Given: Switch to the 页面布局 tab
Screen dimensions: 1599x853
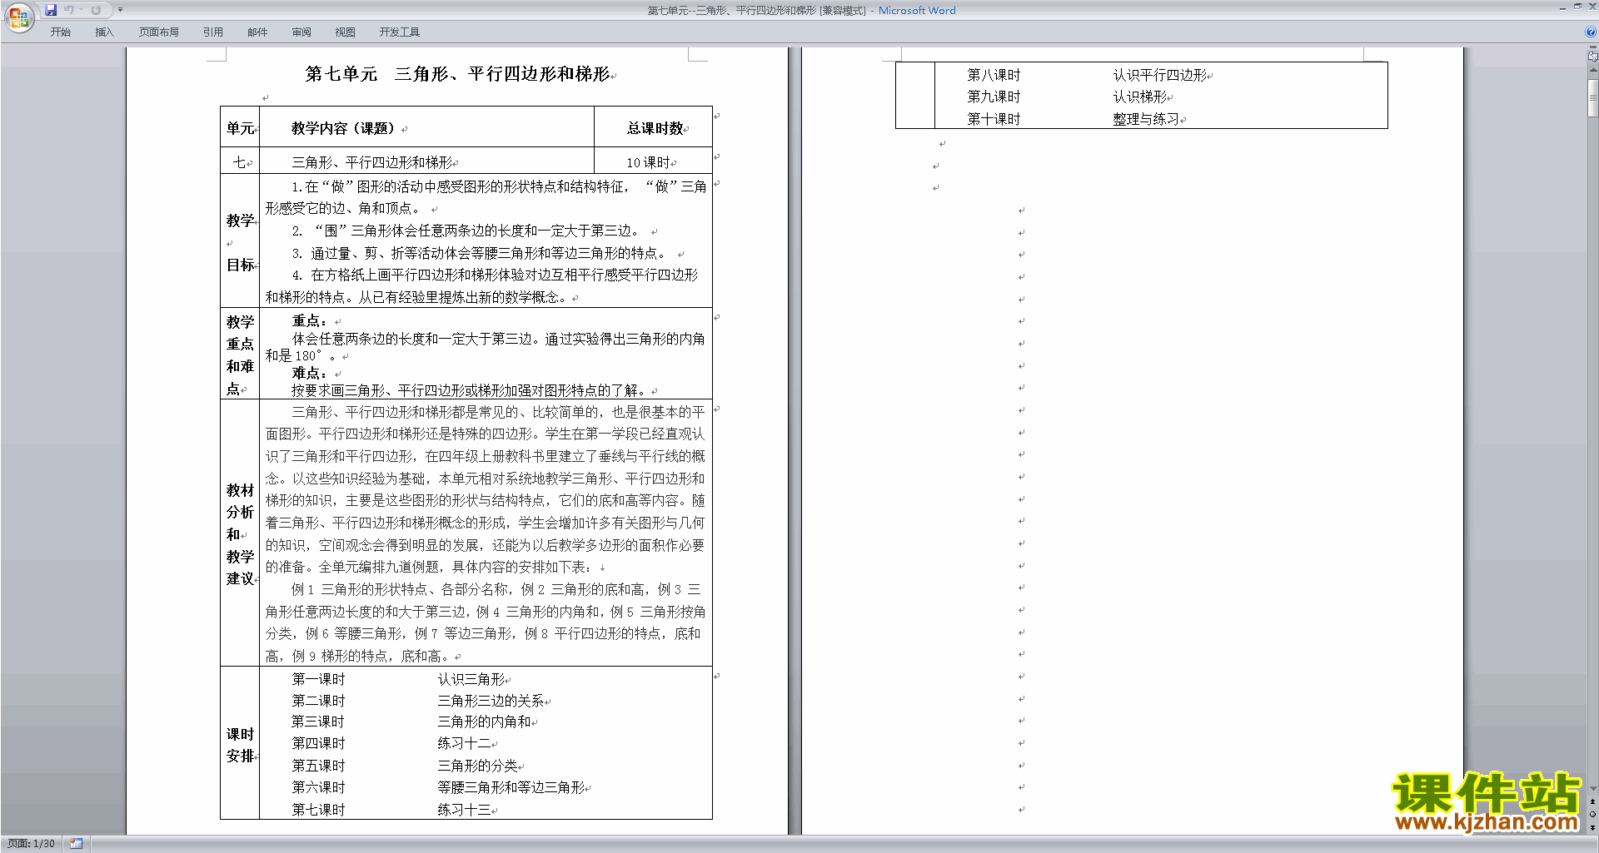Looking at the screenshot, I should click(159, 32).
